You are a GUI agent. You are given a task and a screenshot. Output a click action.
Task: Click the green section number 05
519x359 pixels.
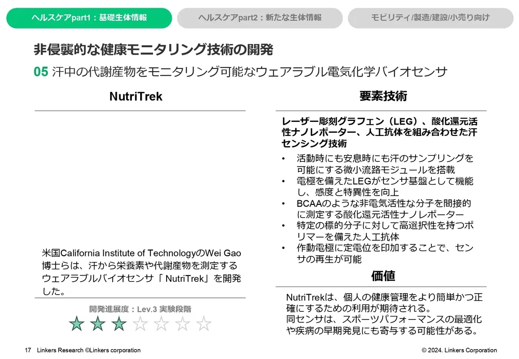[41, 72]
